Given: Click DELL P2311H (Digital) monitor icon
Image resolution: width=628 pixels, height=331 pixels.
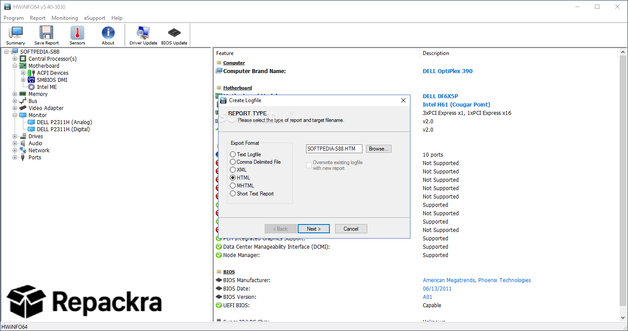Looking at the screenshot, I should [31, 129].
